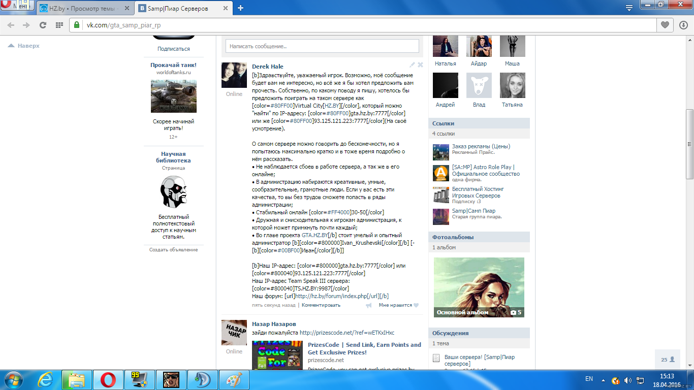Like Derek Hale's post via Мне нравится
The width and height of the screenshot is (694, 390).
[399, 305]
